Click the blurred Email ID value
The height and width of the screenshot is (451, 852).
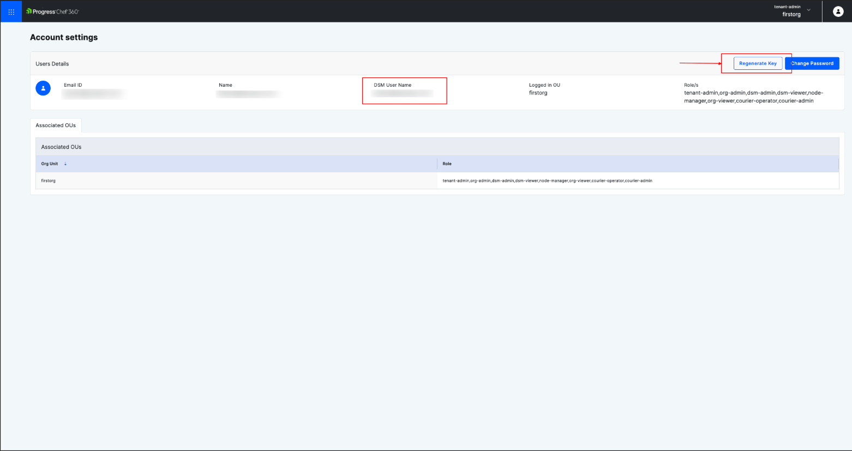point(93,94)
